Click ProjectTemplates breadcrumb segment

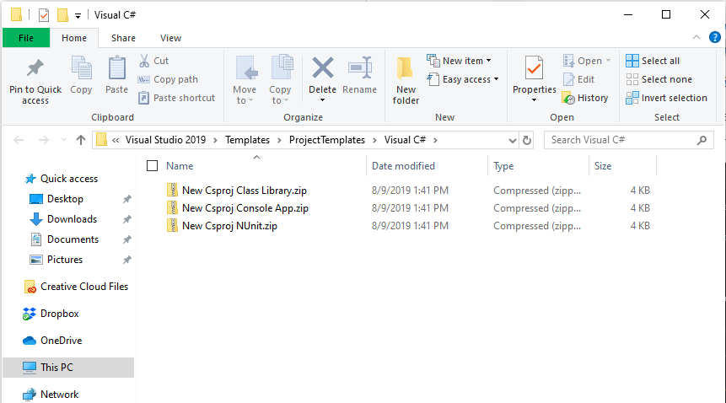(x=327, y=140)
